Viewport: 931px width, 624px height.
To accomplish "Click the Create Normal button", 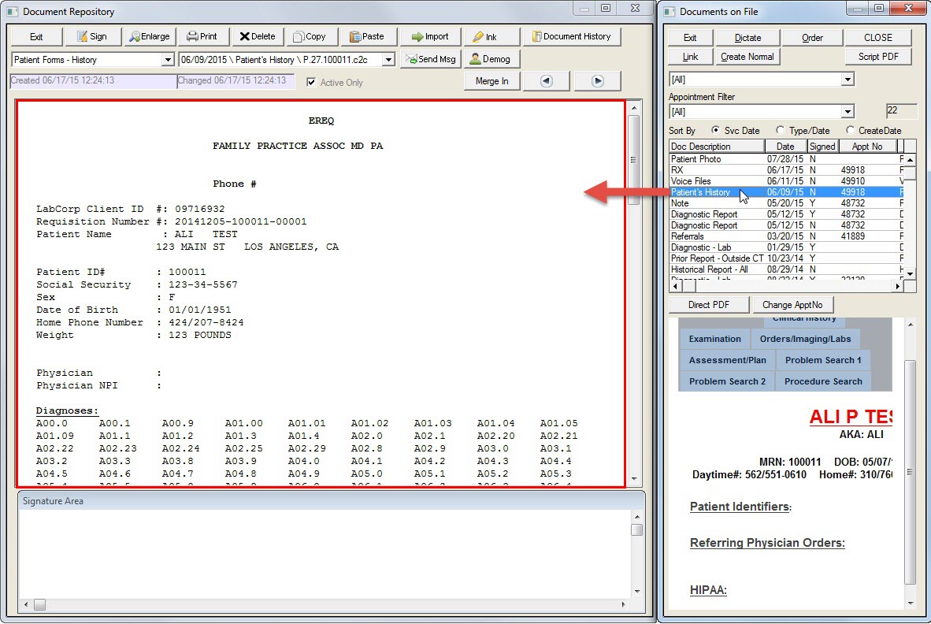I will click(747, 57).
